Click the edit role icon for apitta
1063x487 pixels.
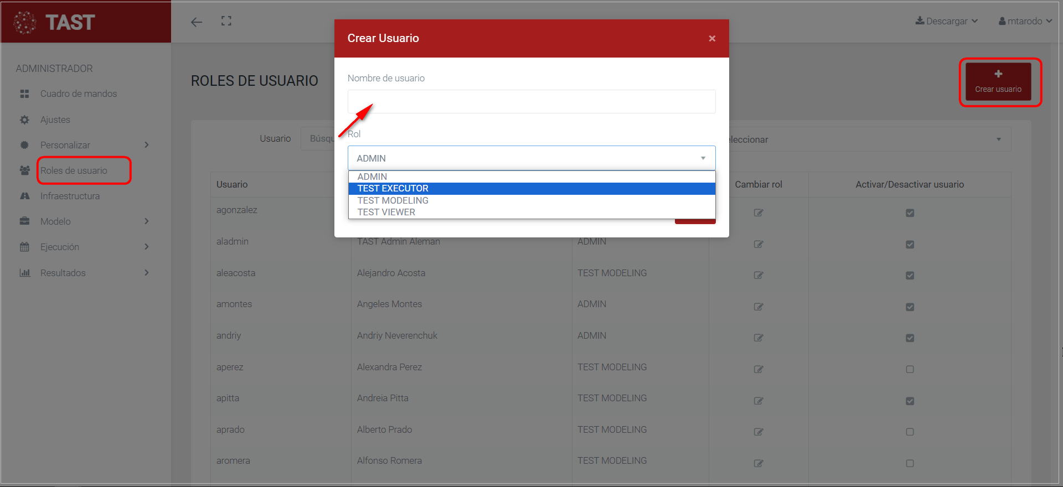[758, 401]
